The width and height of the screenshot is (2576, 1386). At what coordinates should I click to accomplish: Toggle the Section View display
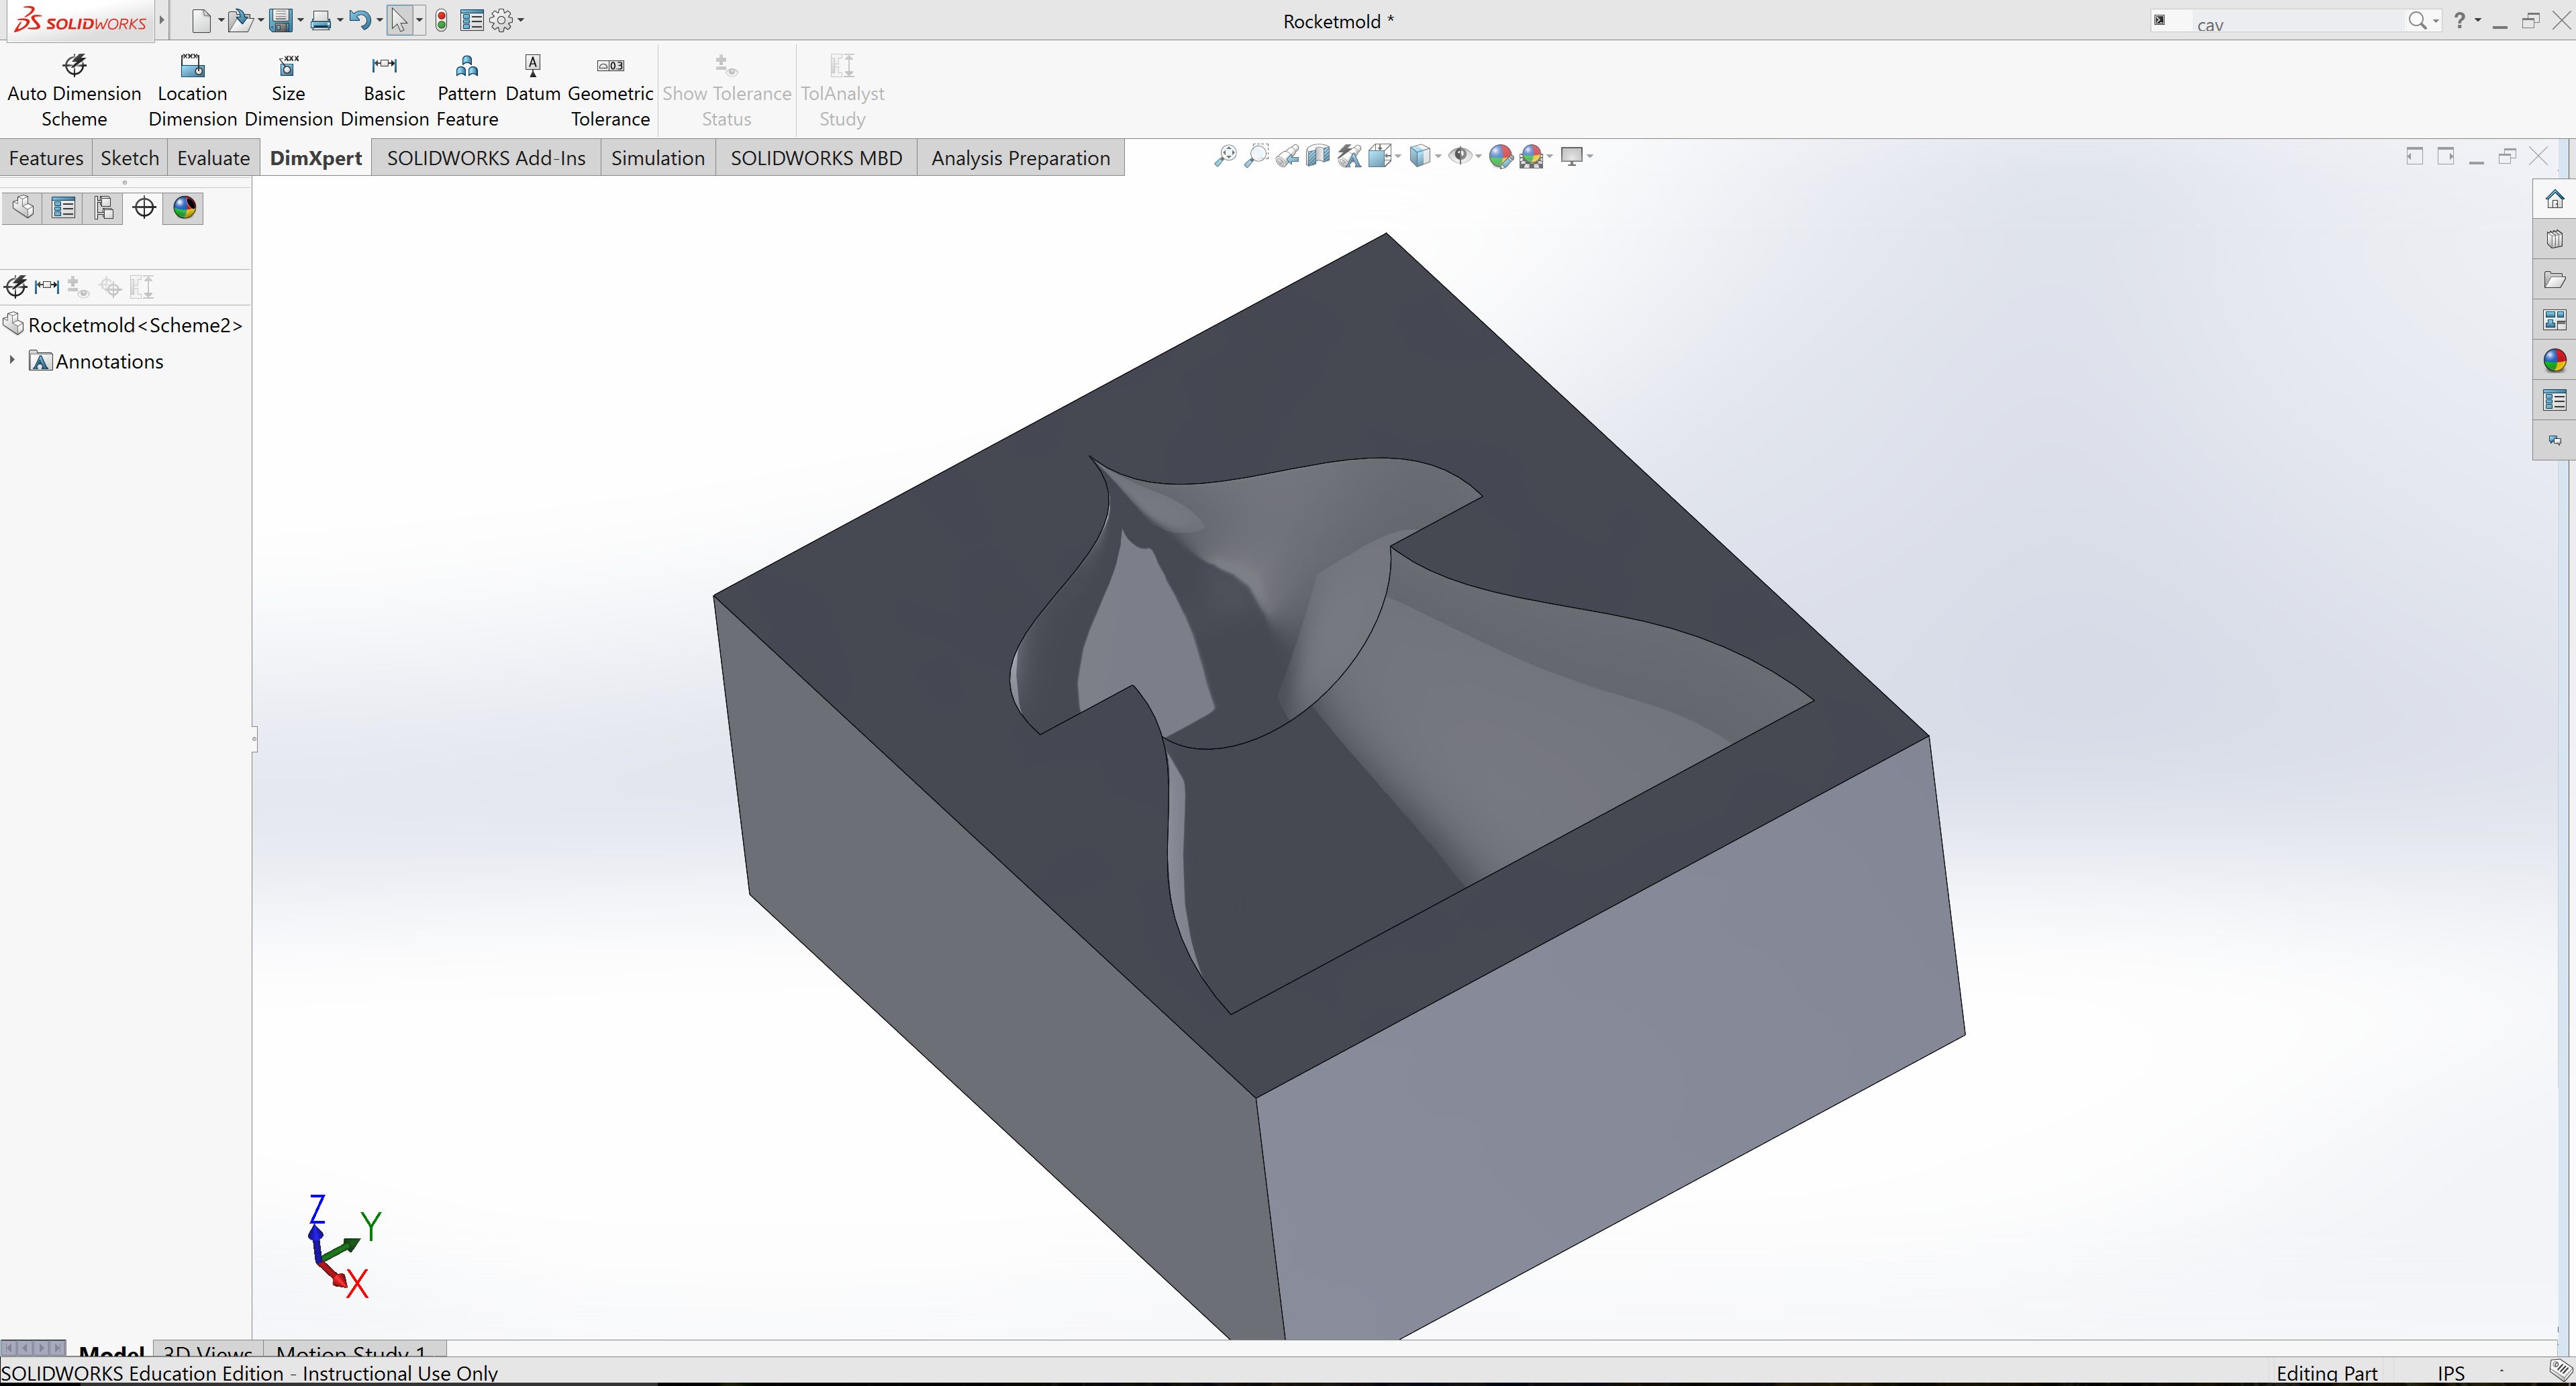(x=1317, y=156)
